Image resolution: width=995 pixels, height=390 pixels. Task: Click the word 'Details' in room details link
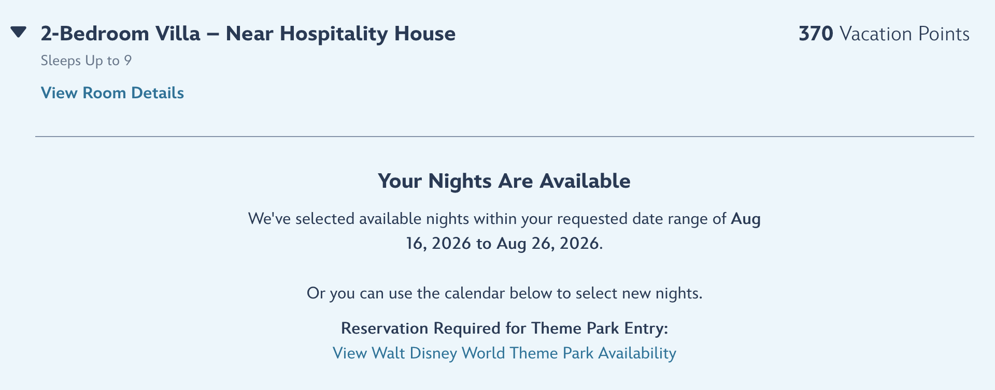[157, 93]
